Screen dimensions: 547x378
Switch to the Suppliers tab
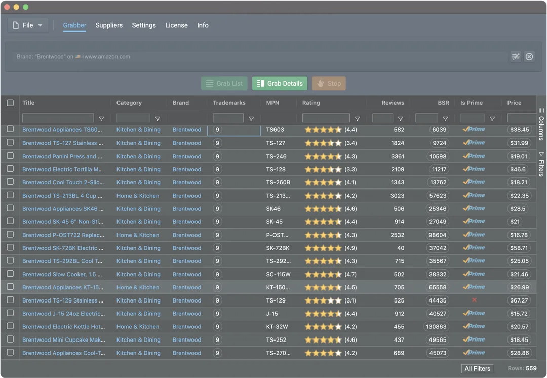tap(109, 25)
